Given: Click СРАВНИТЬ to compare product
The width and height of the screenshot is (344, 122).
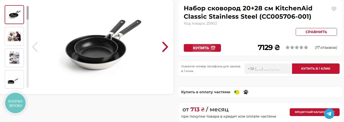Looking at the screenshot, I should pos(316,32).
